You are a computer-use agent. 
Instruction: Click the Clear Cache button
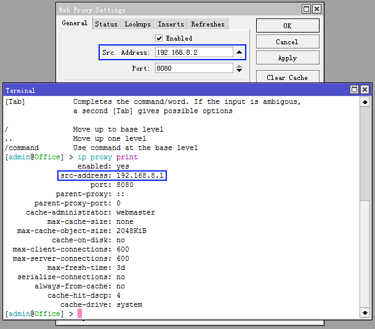(288, 77)
